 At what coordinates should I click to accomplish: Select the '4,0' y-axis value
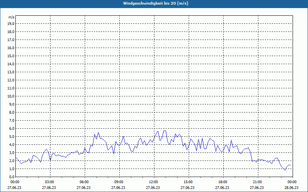pyautogui.click(x=12, y=145)
